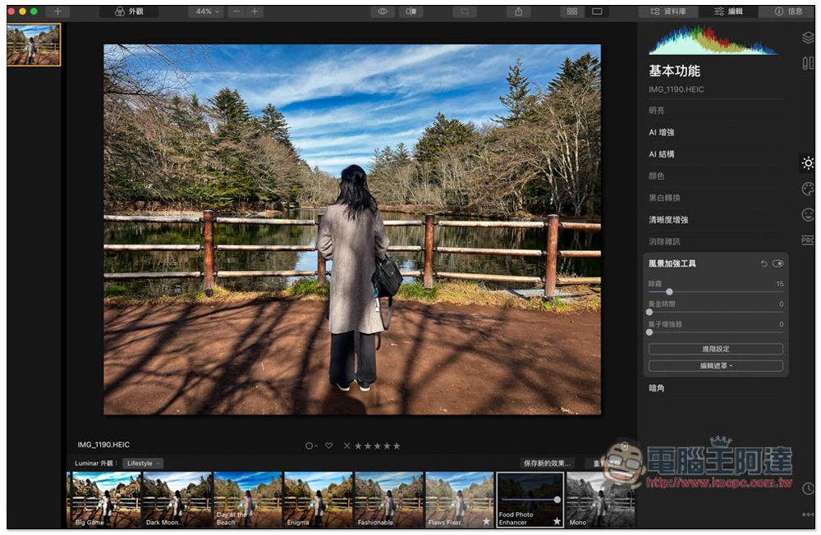Apply the Big Game look
This screenshot has height=535, width=821.
click(x=106, y=500)
